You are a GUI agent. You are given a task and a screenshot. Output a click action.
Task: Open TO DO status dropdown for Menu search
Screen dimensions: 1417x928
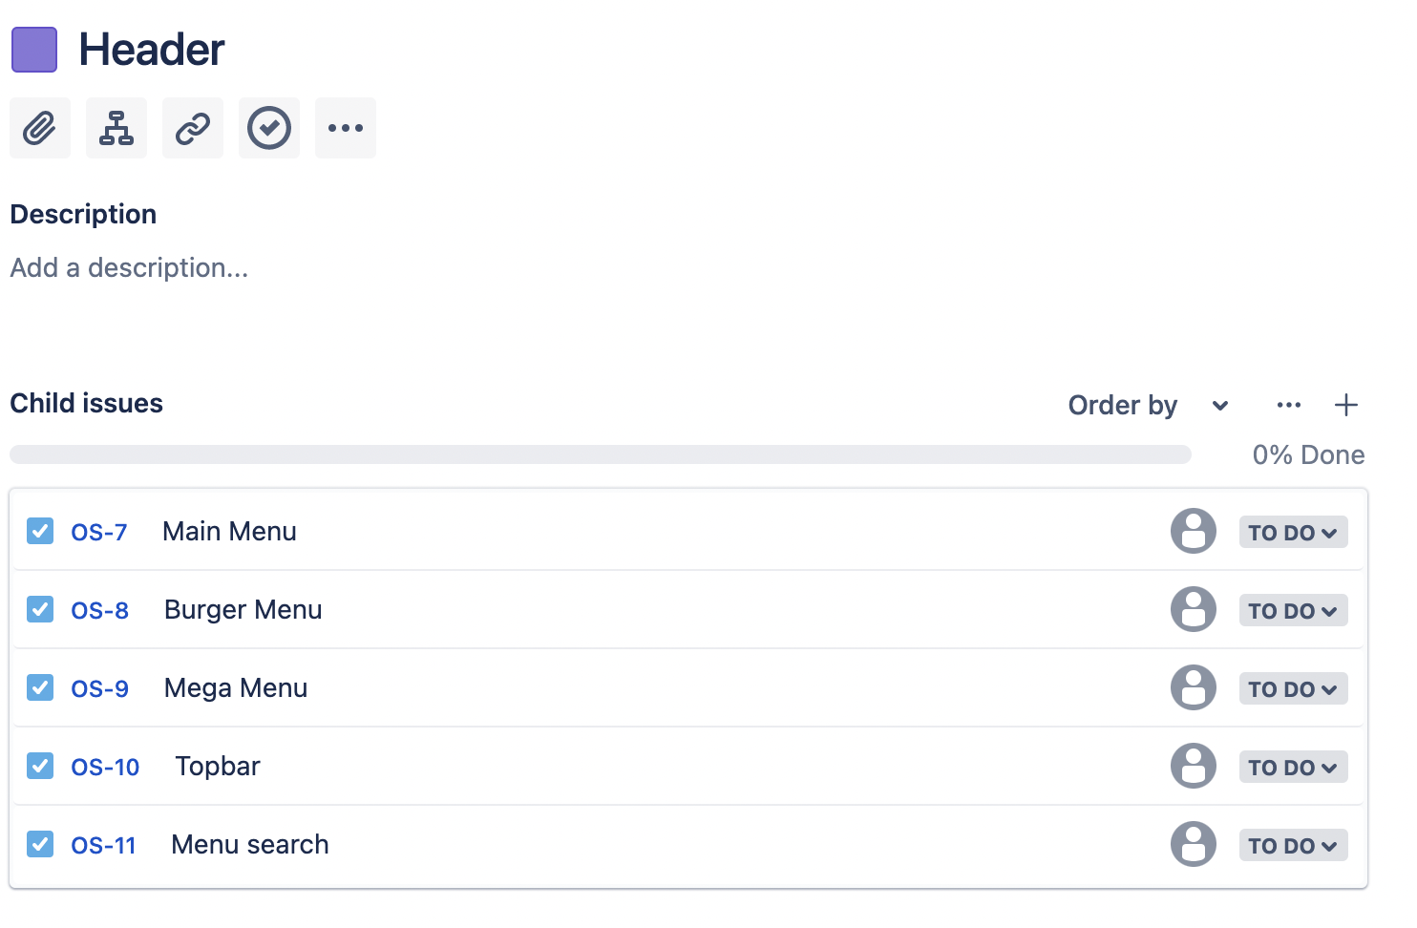[x=1293, y=845]
